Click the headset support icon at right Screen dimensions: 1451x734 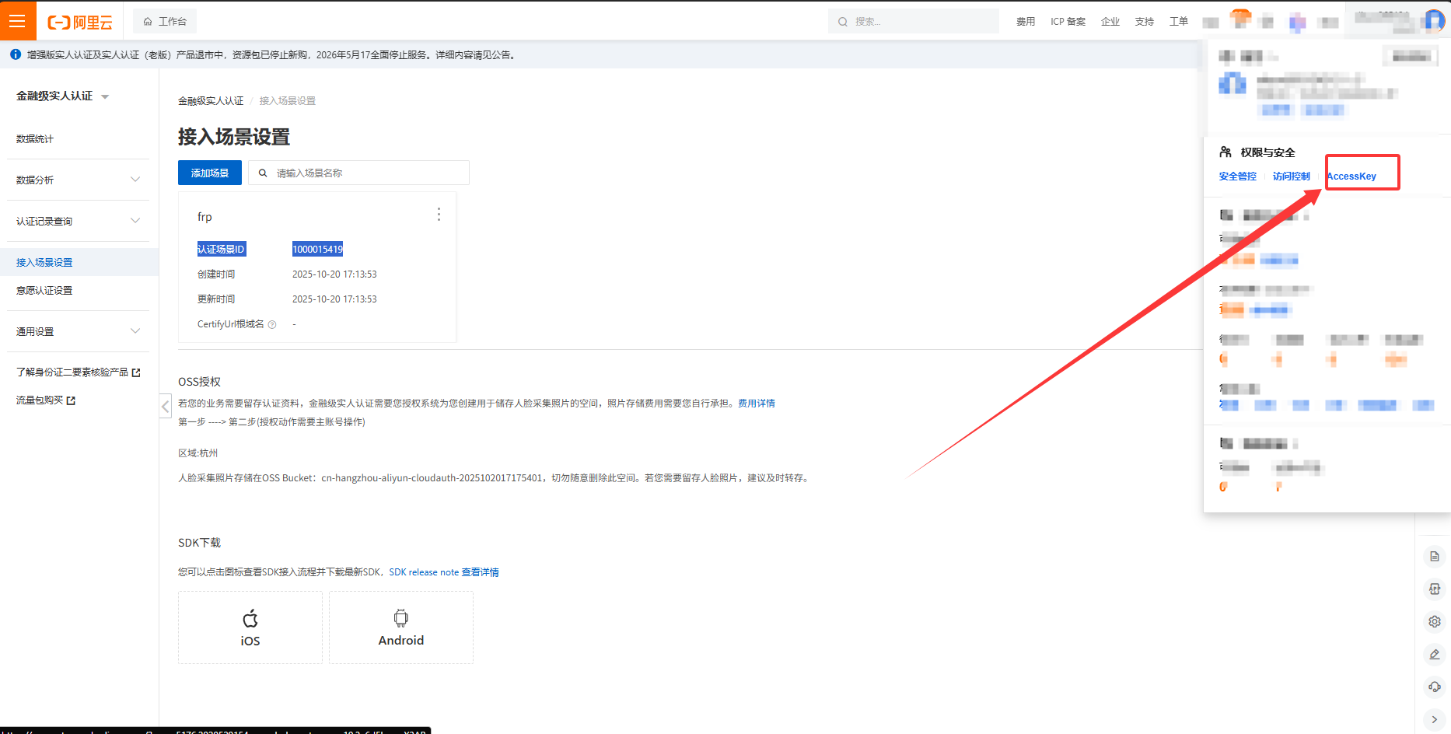click(1435, 687)
